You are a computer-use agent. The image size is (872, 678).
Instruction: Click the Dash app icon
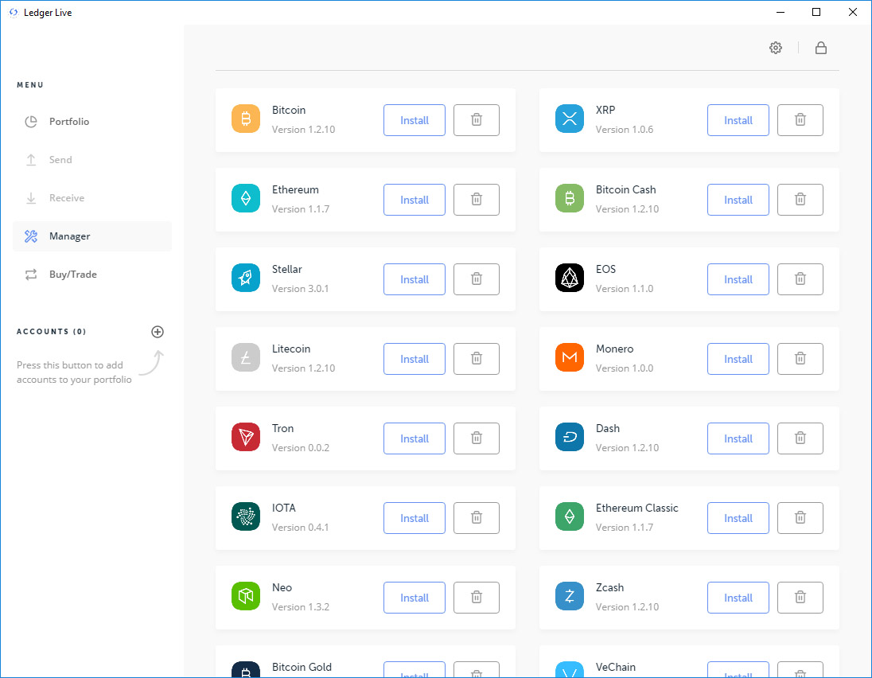point(570,437)
